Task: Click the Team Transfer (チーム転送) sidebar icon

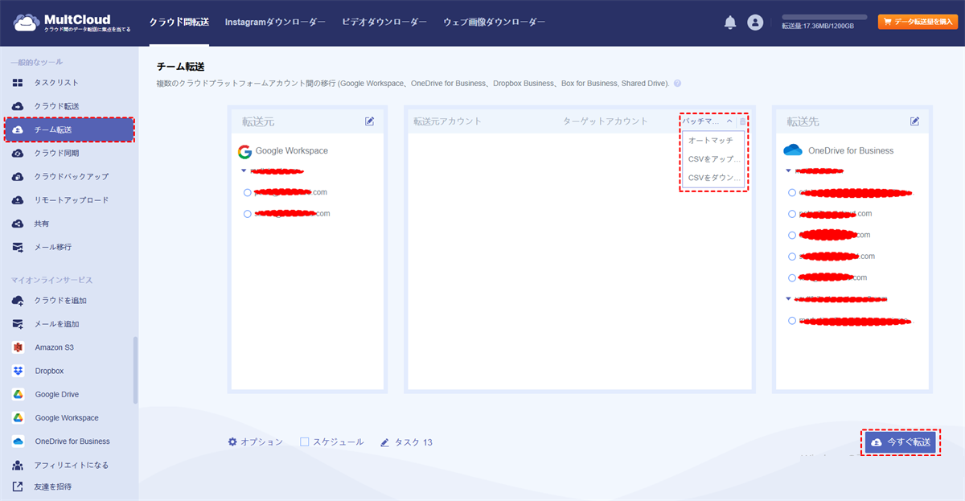Action: [18, 129]
